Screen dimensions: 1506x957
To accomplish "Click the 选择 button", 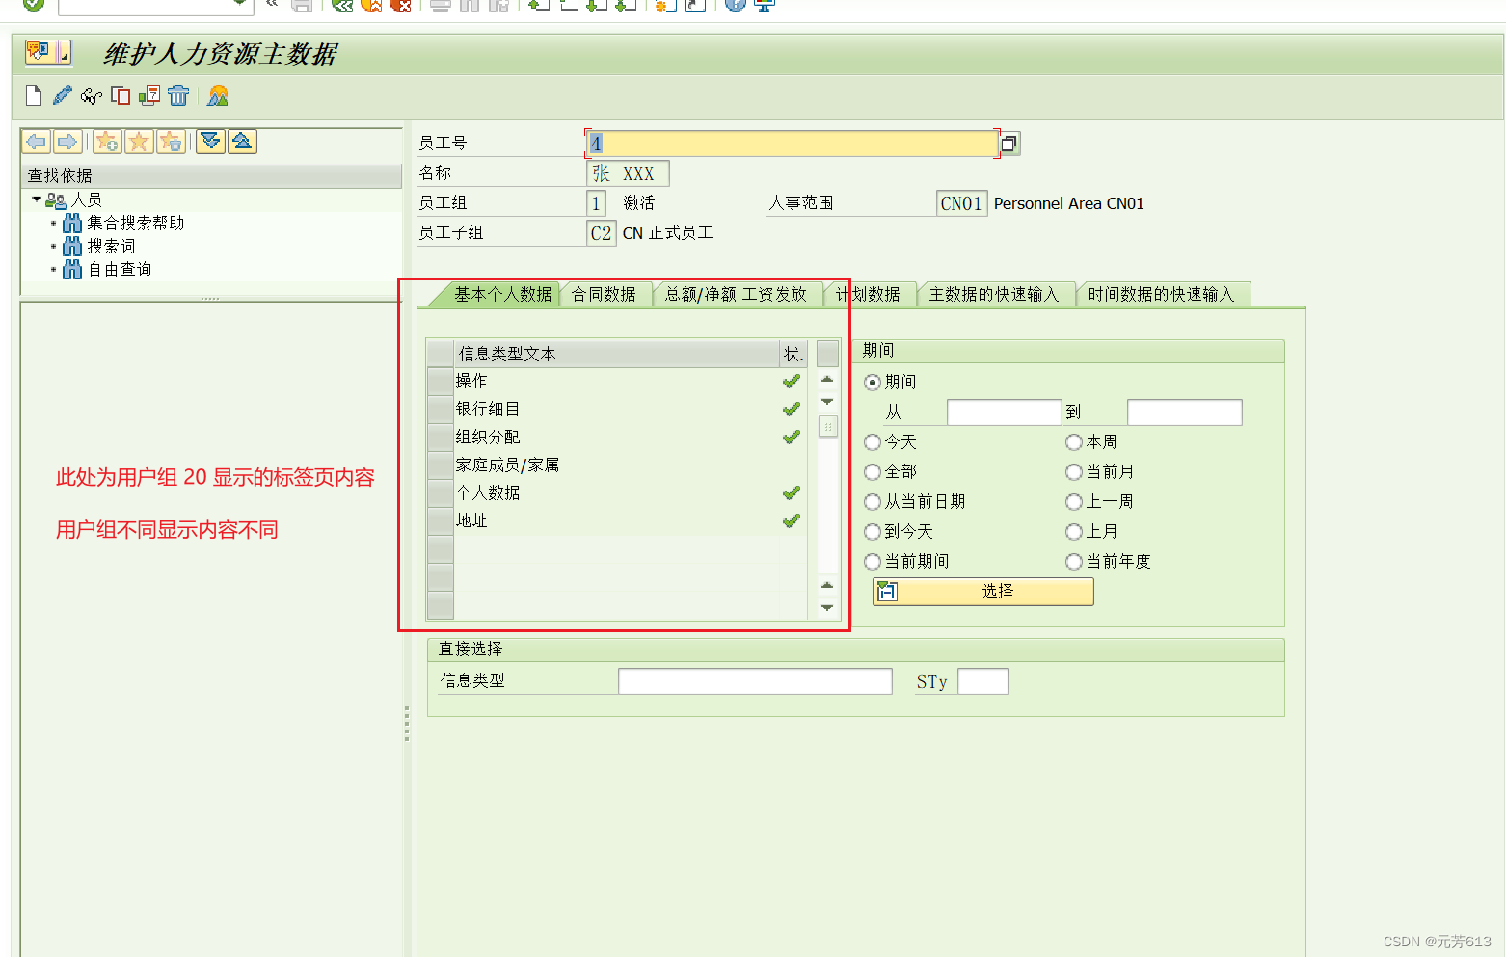I will pos(982,592).
